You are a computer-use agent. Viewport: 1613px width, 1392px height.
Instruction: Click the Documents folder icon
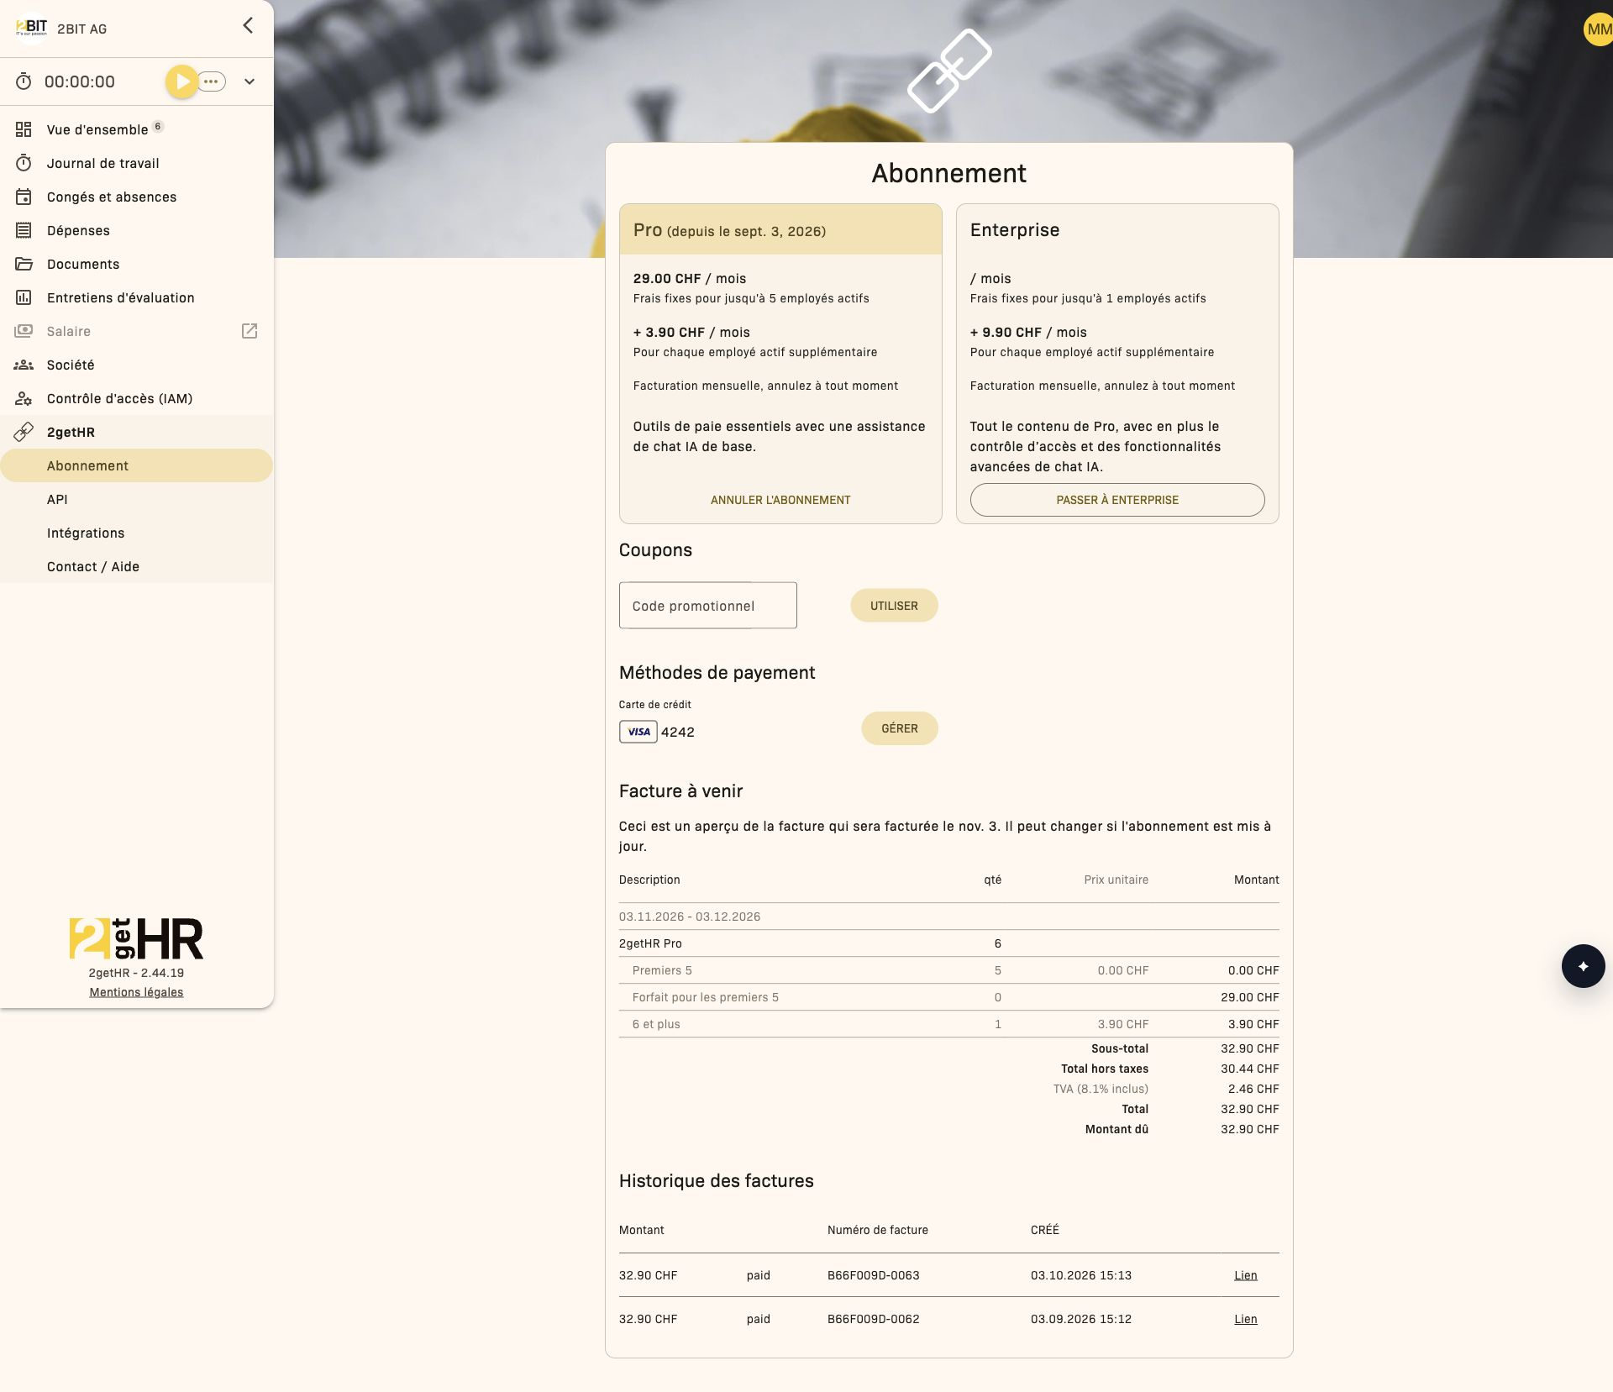click(x=24, y=264)
